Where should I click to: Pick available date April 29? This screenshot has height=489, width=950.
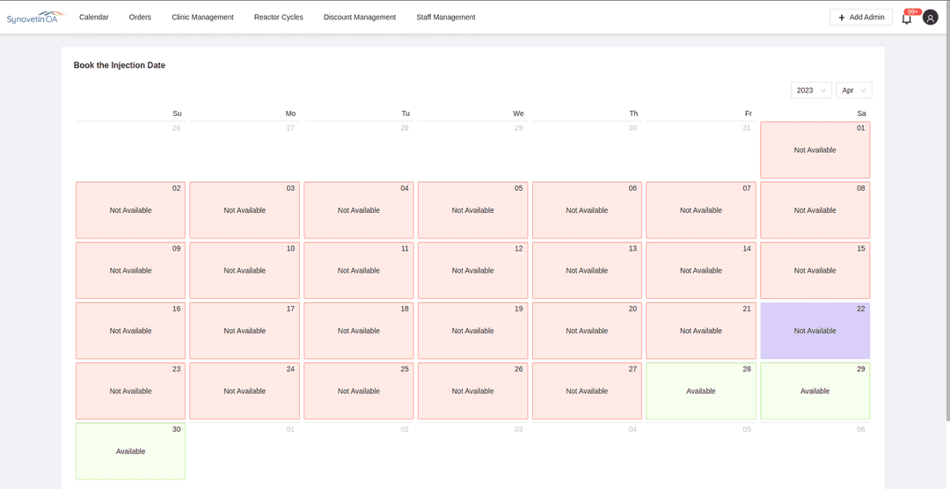(815, 391)
